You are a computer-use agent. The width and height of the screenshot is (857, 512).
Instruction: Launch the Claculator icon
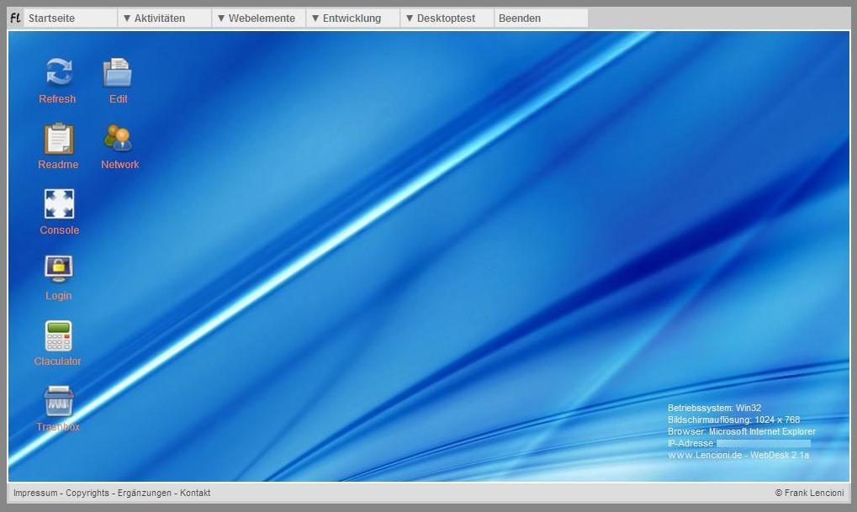click(x=58, y=335)
